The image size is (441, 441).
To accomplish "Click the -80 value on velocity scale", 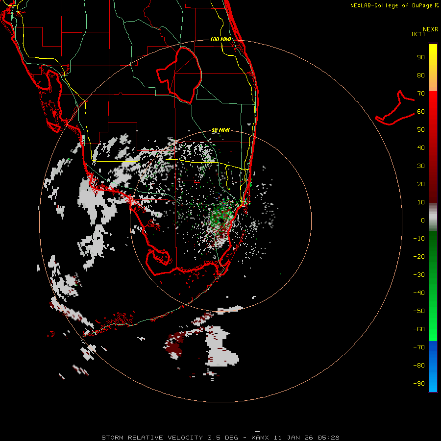I will pyautogui.click(x=419, y=366).
